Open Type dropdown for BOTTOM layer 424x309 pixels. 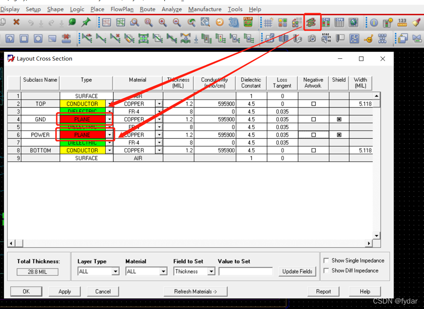[109, 150]
